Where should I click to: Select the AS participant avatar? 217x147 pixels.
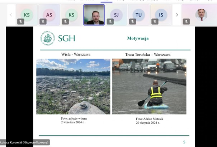[49, 15]
